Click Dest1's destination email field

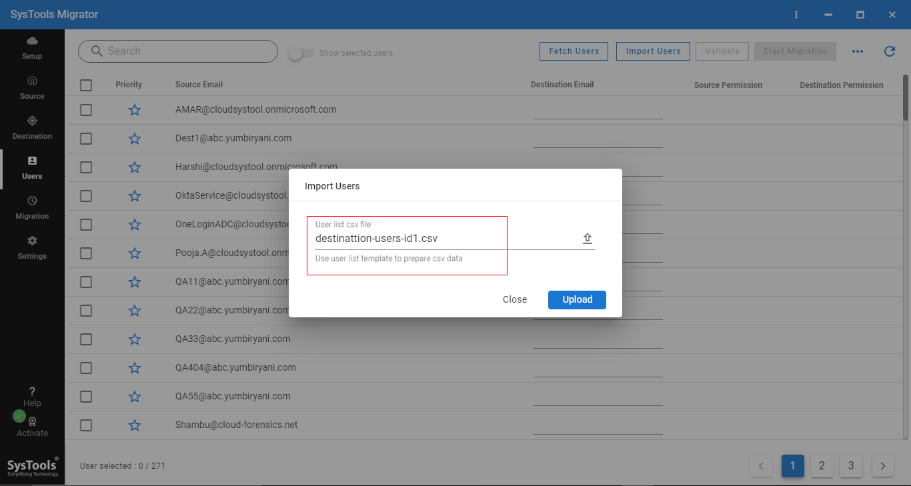[x=598, y=140]
